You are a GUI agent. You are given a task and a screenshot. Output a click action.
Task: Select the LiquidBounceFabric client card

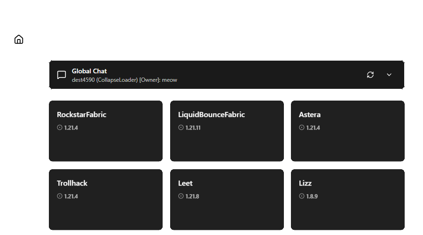(x=227, y=131)
